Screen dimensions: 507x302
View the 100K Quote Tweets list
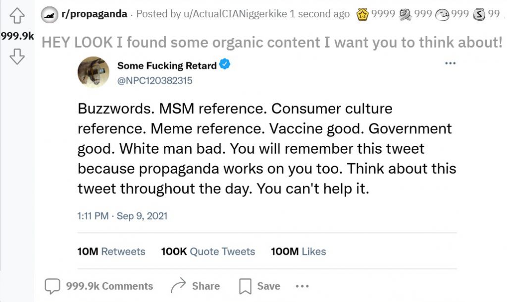click(x=208, y=251)
